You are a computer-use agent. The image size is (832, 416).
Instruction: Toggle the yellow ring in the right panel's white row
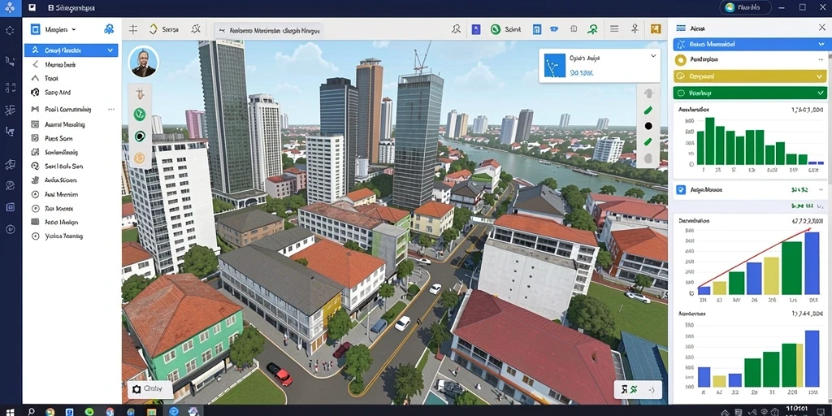pyautogui.click(x=681, y=60)
